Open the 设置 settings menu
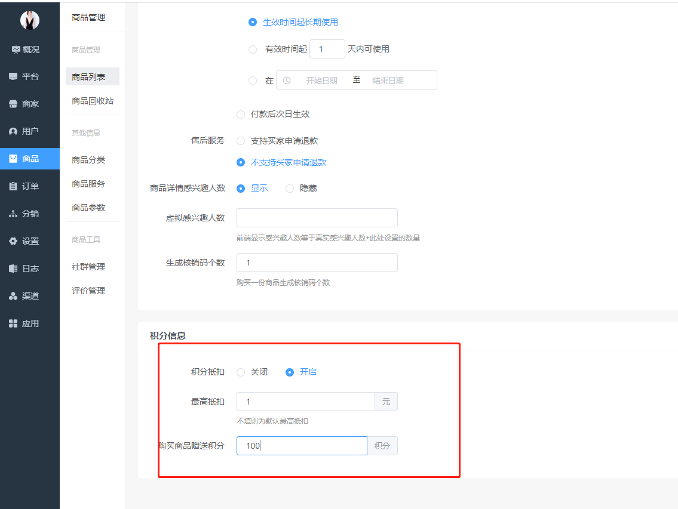The height and width of the screenshot is (509, 678). click(x=30, y=241)
